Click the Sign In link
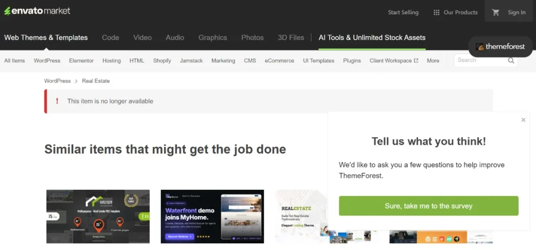This screenshot has height=250, width=536. coord(517,13)
